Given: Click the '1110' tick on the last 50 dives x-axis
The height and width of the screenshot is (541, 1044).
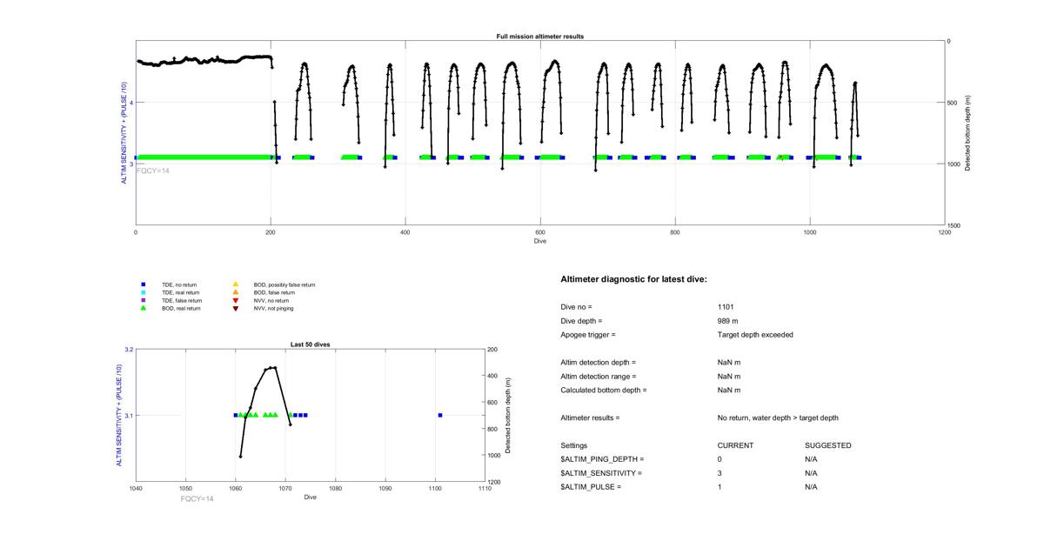Looking at the screenshot, I should 485,489.
